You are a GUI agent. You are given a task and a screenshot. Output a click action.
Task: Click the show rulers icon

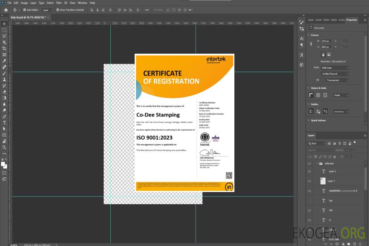[311, 95]
